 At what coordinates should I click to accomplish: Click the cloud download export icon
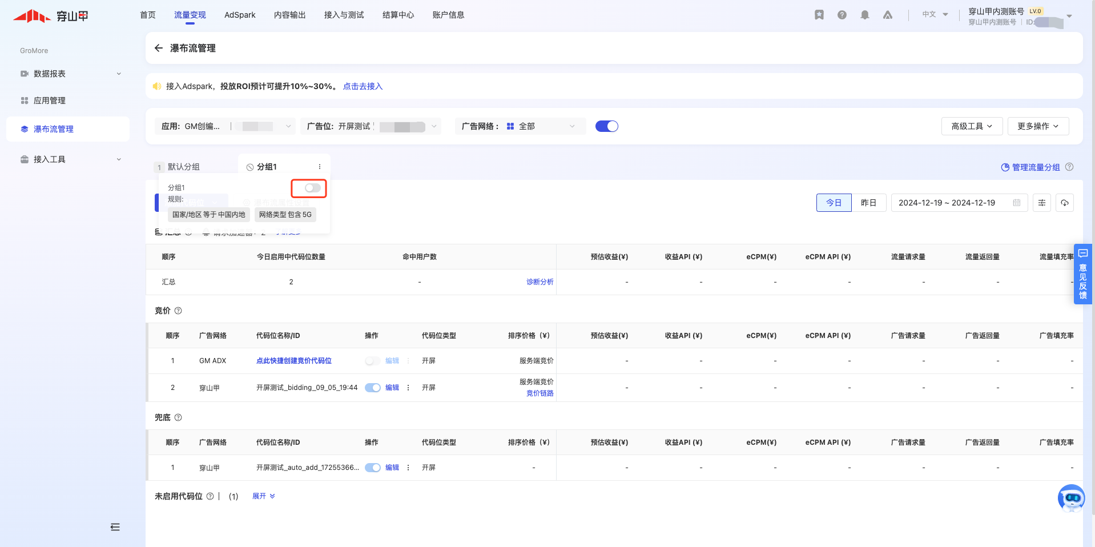coord(1065,203)
